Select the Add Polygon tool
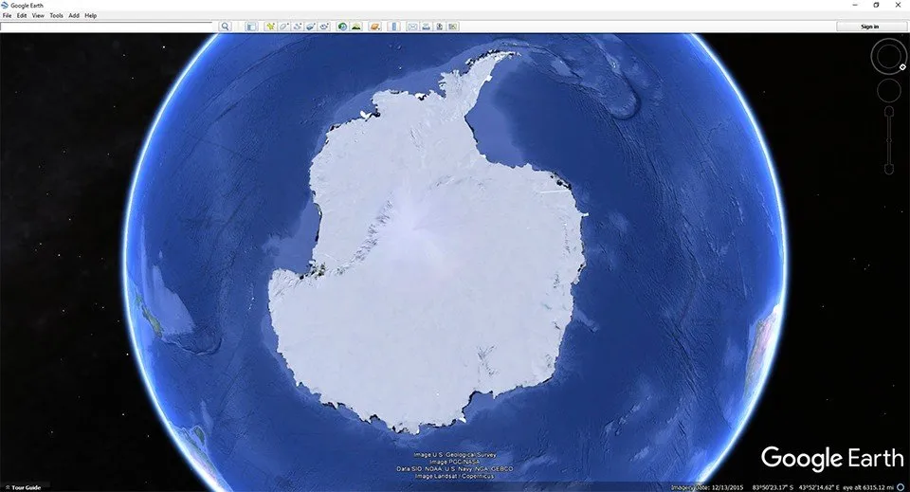 [283, 27]
